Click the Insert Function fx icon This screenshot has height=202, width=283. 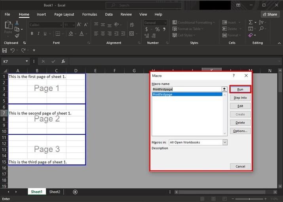coord(63,61)
